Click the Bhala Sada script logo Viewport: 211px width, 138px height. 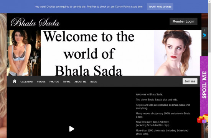pos(35,22)
